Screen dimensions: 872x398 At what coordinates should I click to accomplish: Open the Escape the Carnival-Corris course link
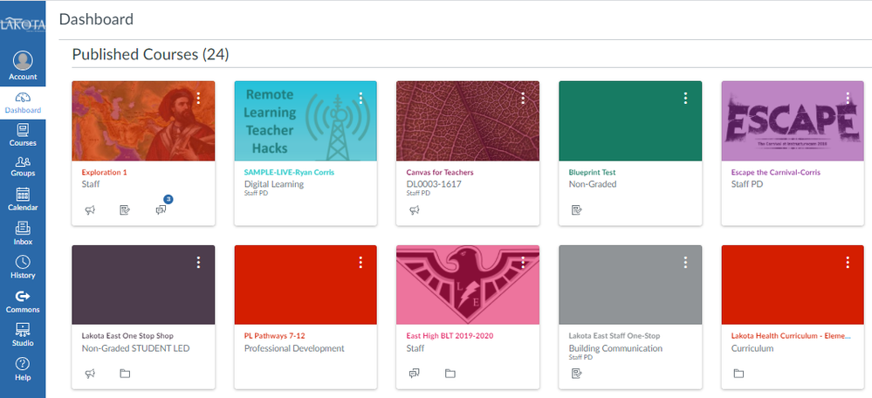775,172
